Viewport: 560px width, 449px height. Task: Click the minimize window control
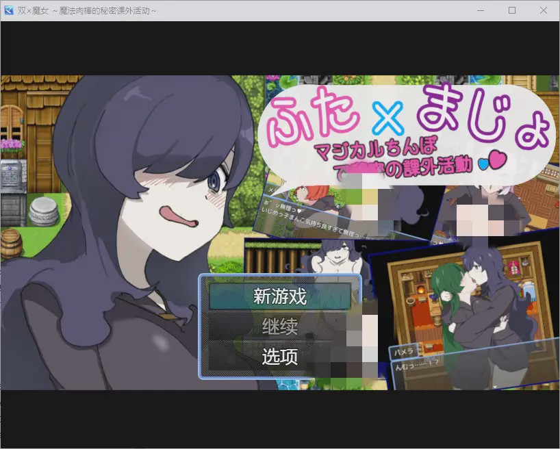point(479,10)
